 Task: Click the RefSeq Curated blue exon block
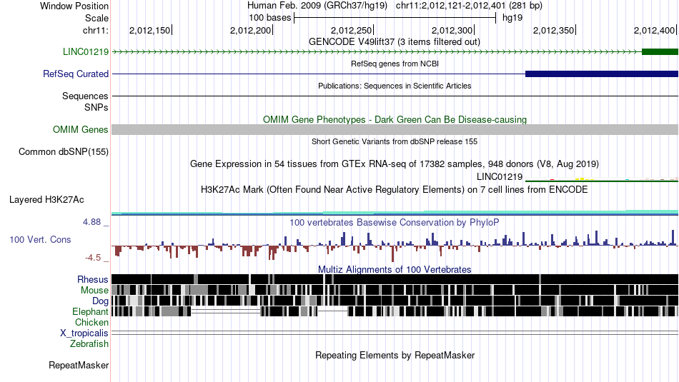pos(602,74)
